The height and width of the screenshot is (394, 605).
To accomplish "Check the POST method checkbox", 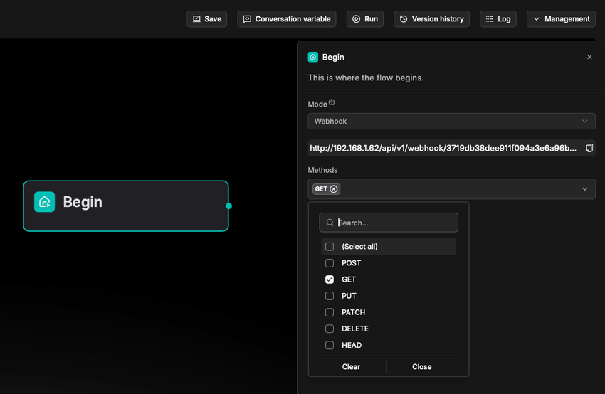I will [x=330, y=263].
